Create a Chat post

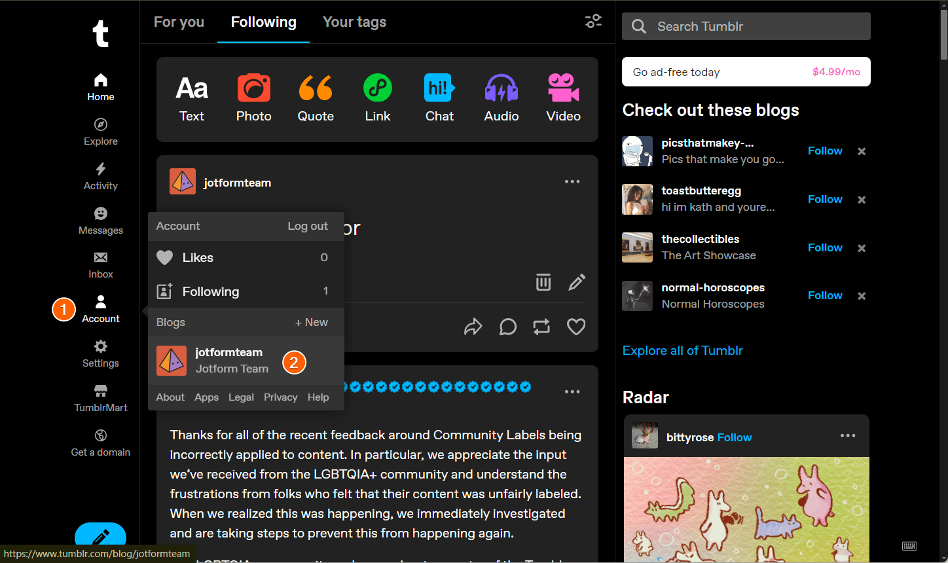(439, 99)
